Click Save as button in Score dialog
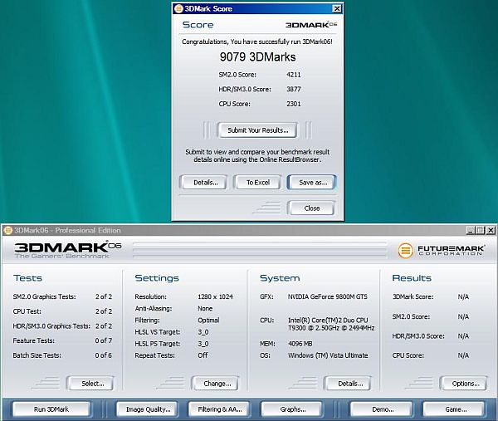The height and width of the screenshot is (421, 498). click(311, 183)
